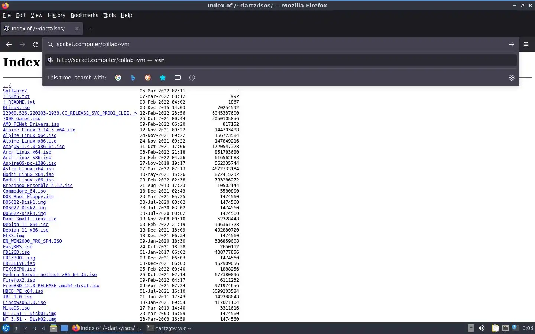Select Firefox Index of task in taskbar
The width and height of the screenshot is (535, 334).
point(107,328)
